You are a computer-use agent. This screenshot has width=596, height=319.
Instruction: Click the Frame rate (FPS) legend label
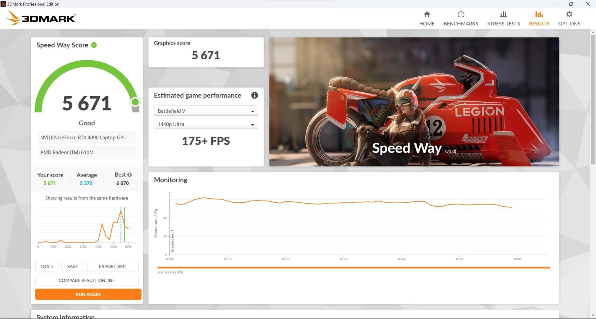click(170, 272)
